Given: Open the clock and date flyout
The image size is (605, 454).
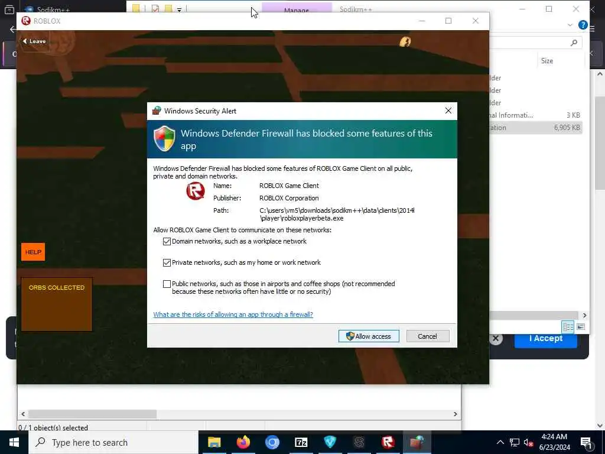Looking at the screenshot, I should coord(554,442).
